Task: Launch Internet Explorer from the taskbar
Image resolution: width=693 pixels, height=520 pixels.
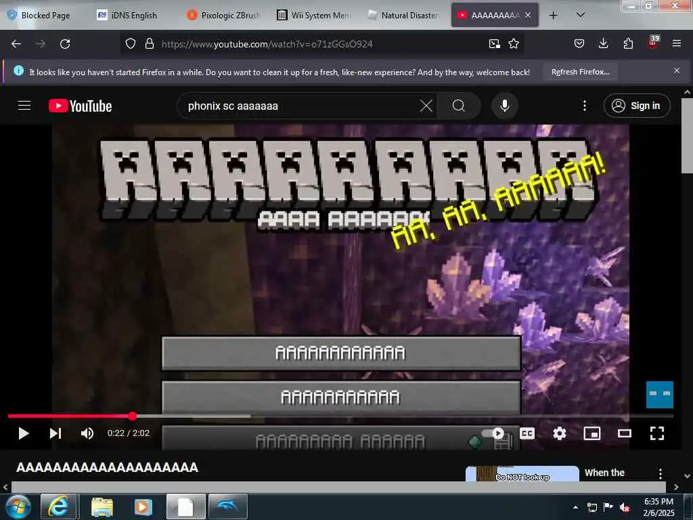Action: click(x=58, y=506)
